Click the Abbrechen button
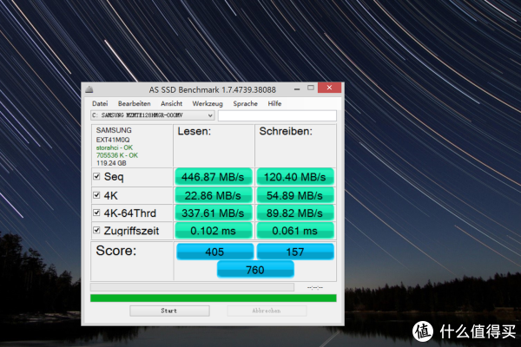Viewport: 521px width, 347px height. (267, 311)
